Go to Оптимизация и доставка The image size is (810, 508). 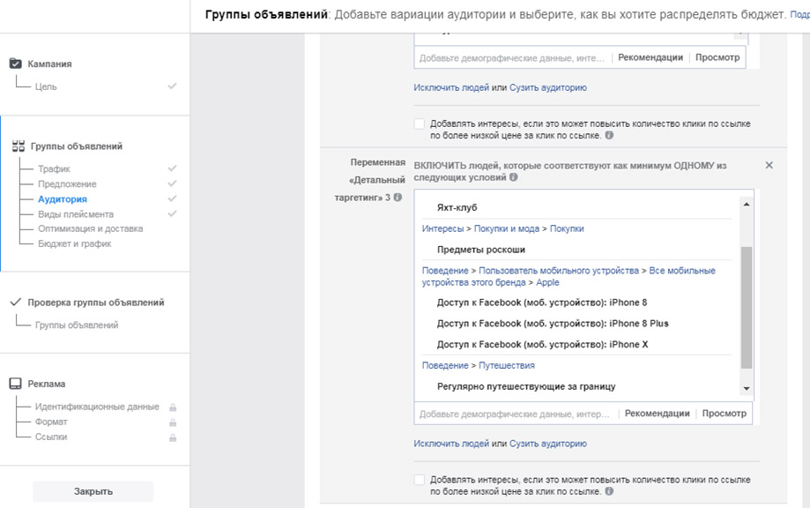click(91, 228)
